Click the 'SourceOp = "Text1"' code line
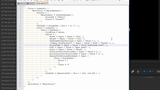The image size is (160, 90). (x=55, y=17)
